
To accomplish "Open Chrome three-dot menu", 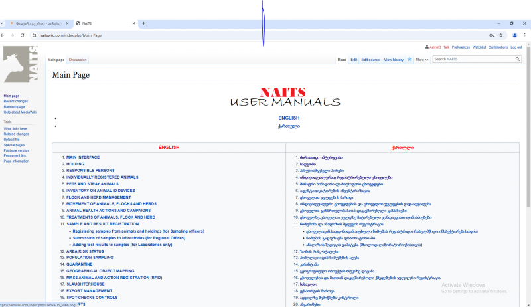I will click(x=524, y=35).
